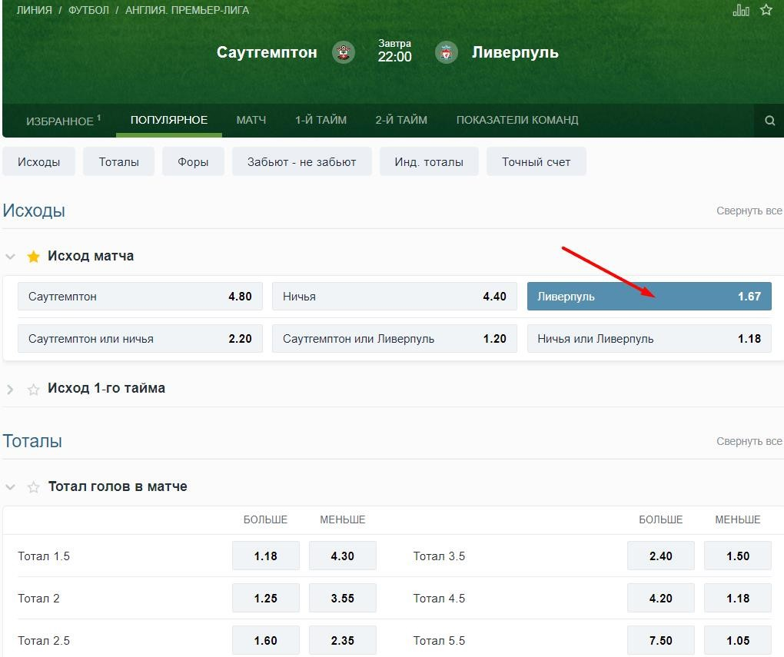Pick Тотал 2 больше at 1.25
The height and width of the screenshot is (657, 784).
pyautogui.click(x=265, y=599)
